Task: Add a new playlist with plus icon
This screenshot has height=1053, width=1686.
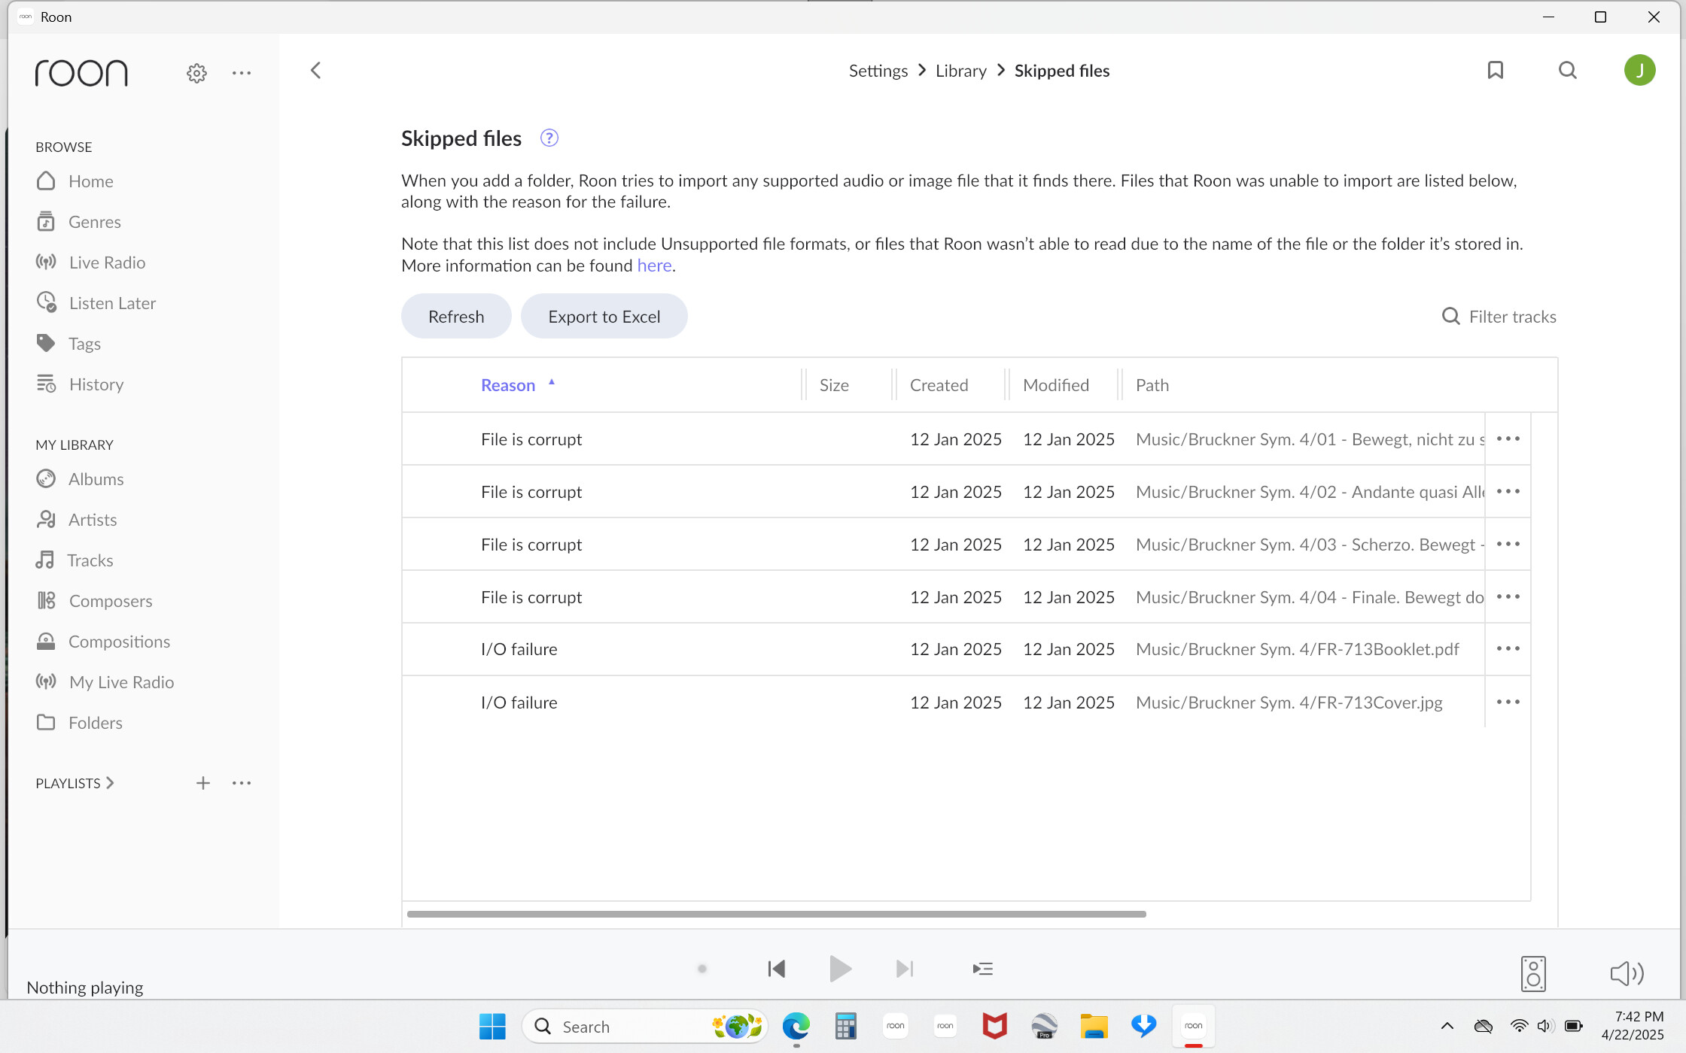Action: pyautogui.click(x=202, y=783)
